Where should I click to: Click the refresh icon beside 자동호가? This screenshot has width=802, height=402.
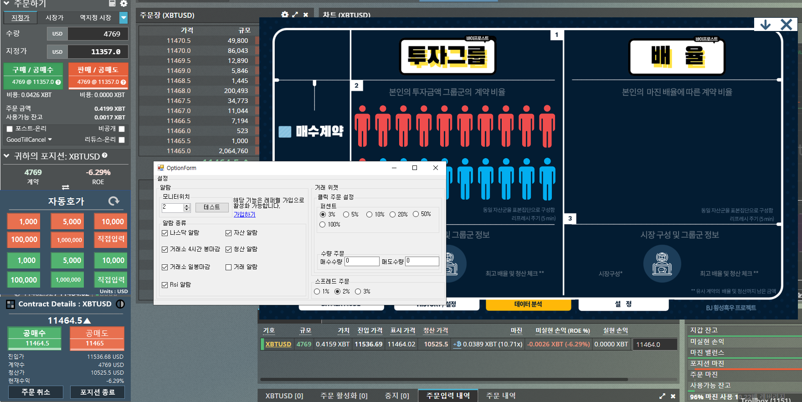(114, 201)
